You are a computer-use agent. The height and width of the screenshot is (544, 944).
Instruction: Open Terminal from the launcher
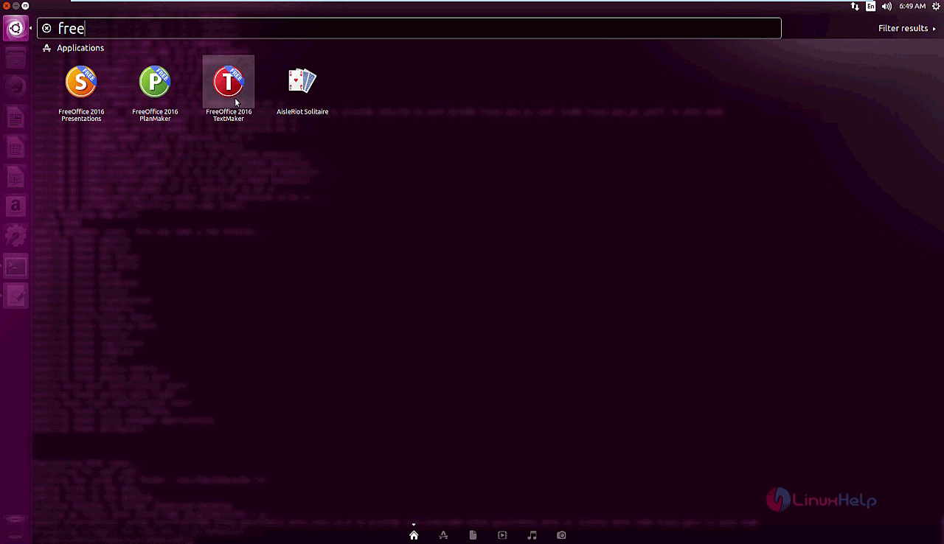15,265
